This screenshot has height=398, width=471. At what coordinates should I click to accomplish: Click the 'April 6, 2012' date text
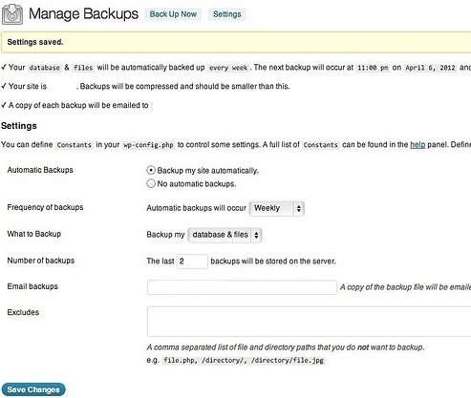[x=430, y=68]
